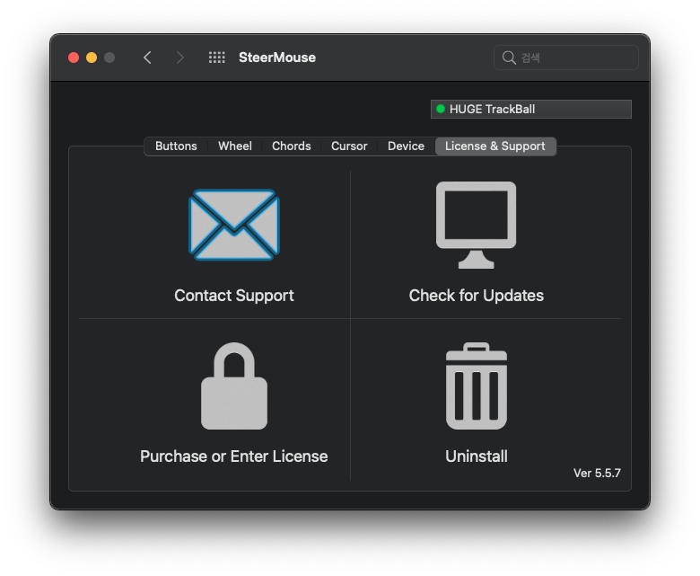700x576 pixels.
Task: Click the SteerMouse window title
Action: [x=277, y=58]
